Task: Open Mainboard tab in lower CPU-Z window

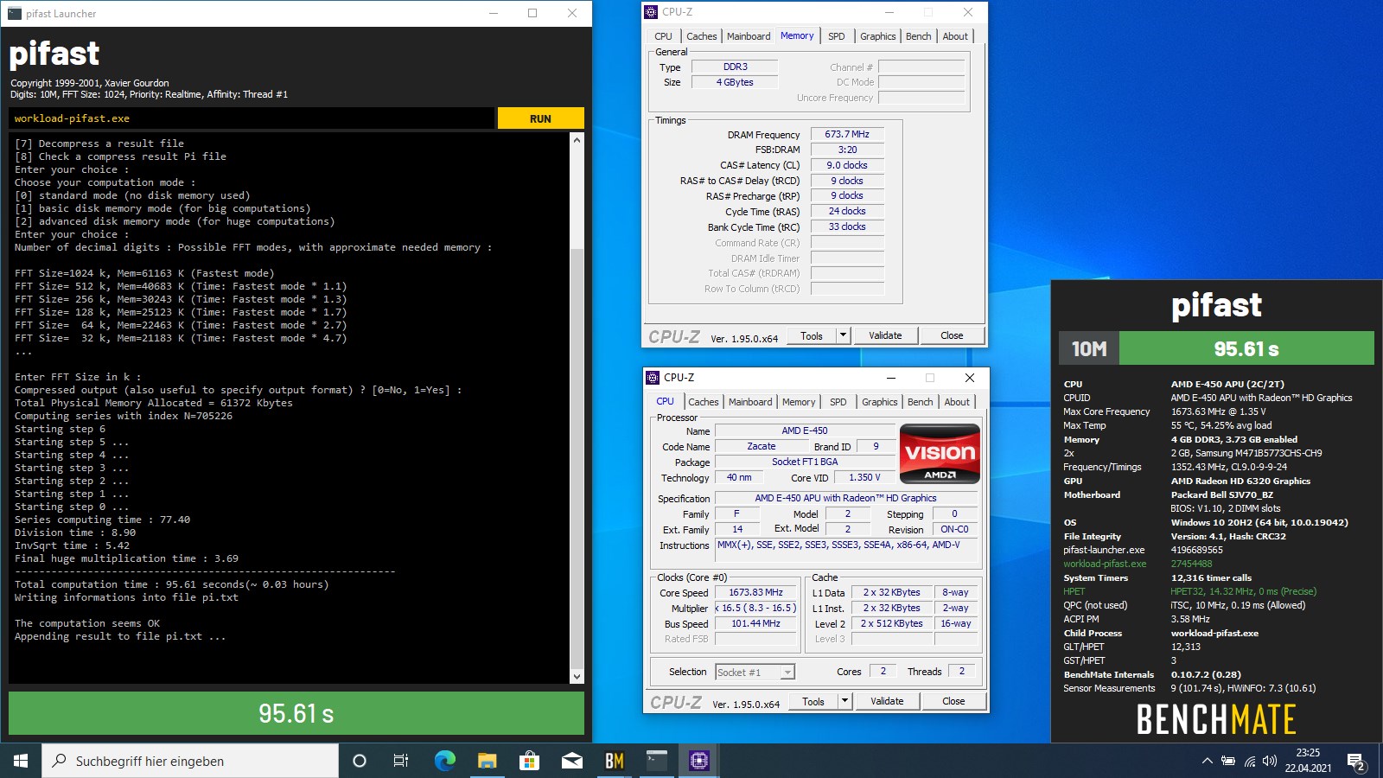Action: [750, 402]
